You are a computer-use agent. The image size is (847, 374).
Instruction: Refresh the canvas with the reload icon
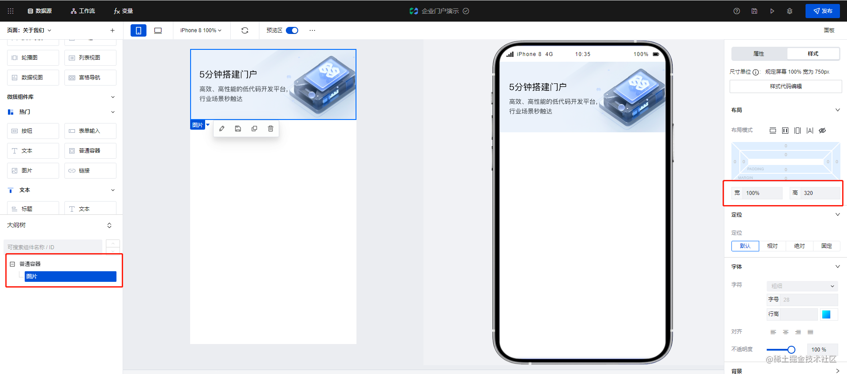(x=245, y=30)
